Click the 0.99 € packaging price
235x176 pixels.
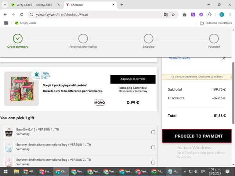[x=133, y=103]
